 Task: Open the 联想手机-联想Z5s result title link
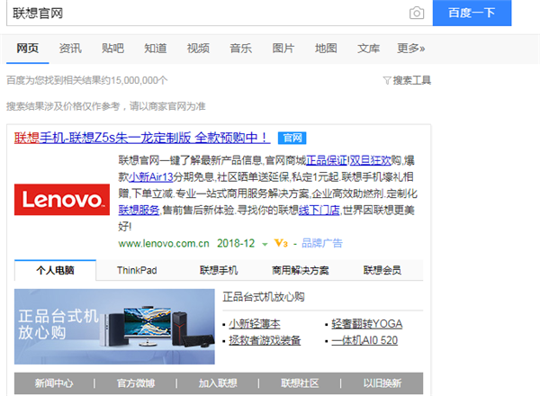(x=142, y=138)
